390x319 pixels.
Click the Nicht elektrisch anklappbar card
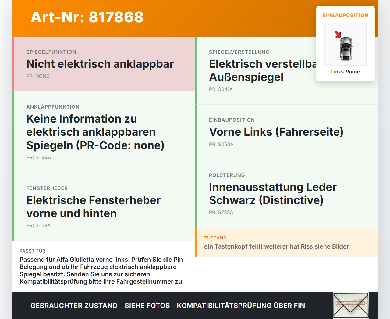pos(104,64)
